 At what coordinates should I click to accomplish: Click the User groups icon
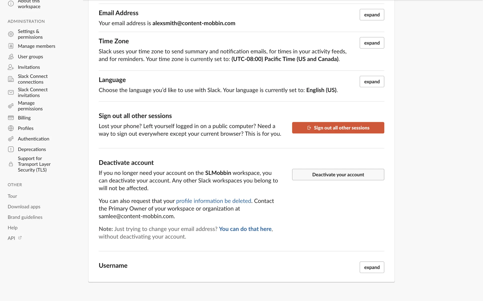11,57
